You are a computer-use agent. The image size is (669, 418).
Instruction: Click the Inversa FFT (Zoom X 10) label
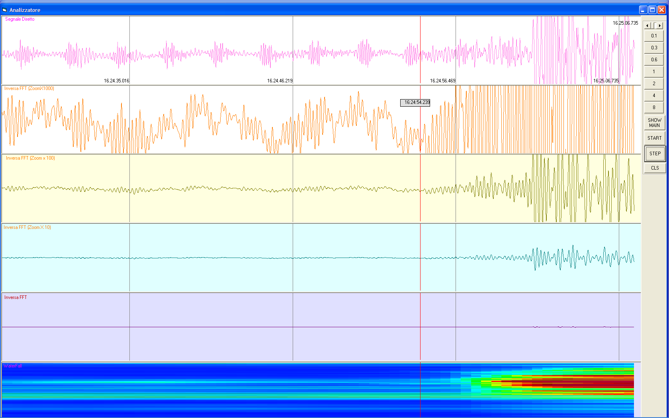pos(27,227)
